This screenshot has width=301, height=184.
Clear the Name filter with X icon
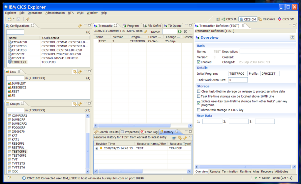pos(185,31)
